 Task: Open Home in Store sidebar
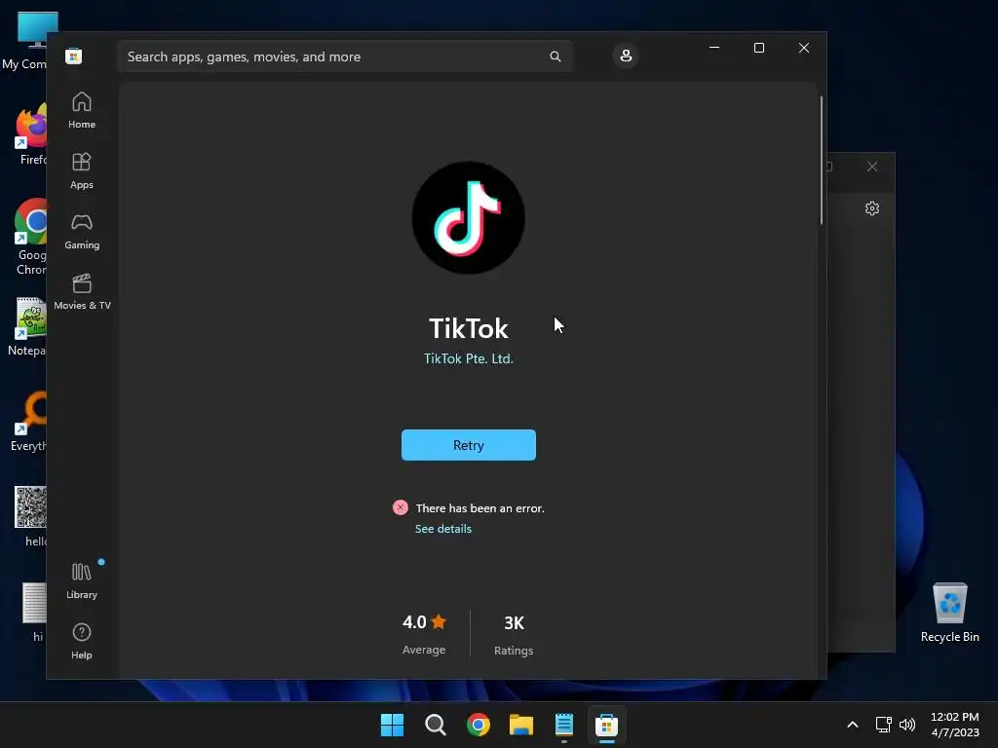82,111
